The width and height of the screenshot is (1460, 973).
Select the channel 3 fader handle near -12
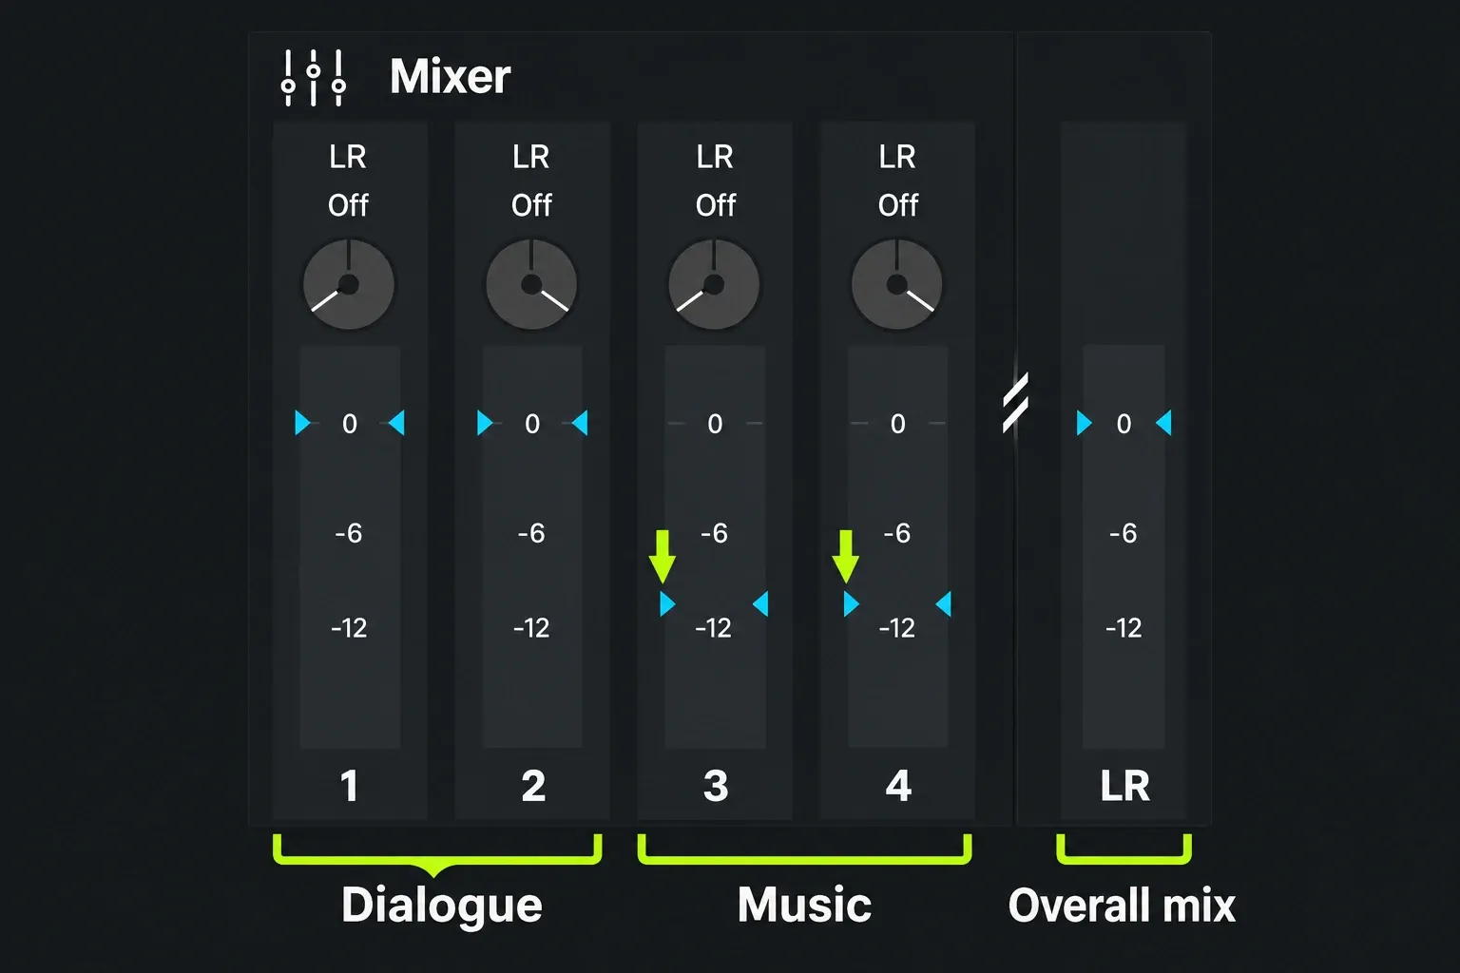point(714,603)
